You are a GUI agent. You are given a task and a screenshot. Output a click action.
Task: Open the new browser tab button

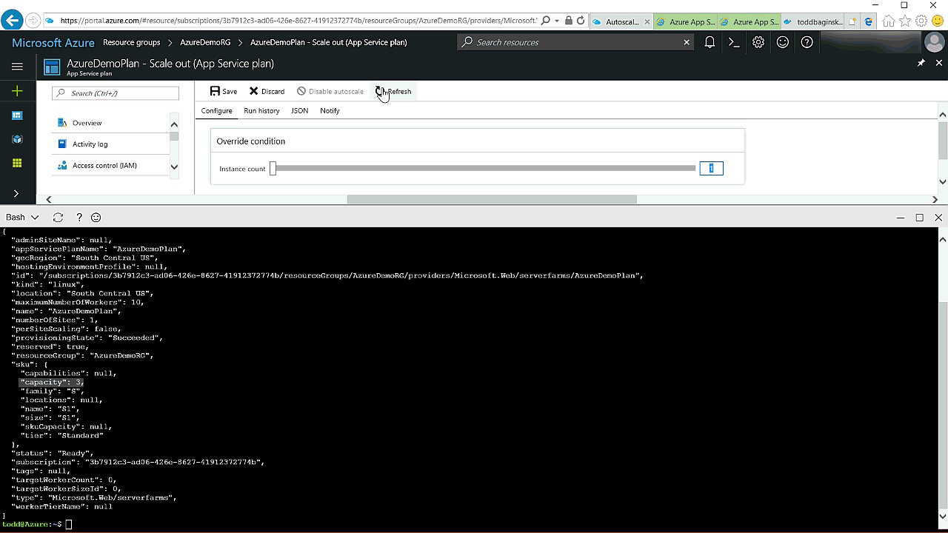pyautogui.click(x=853, y=21)
